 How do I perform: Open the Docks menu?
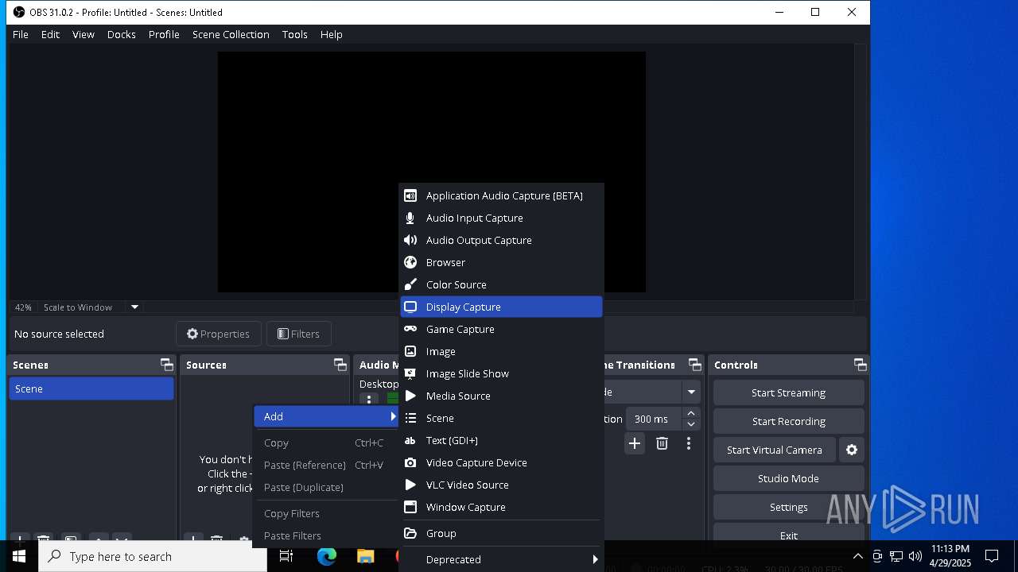[122, 34]
